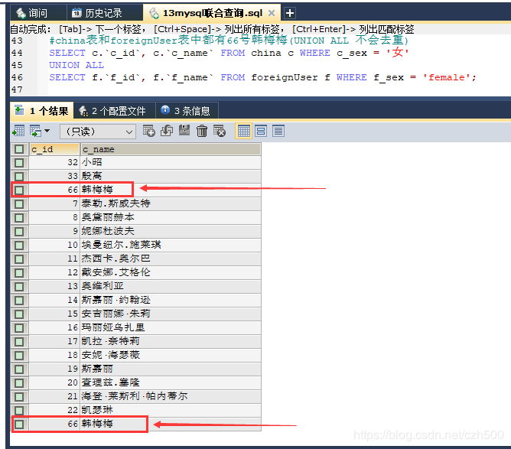Click the copy result icon
The width and height of the screenshot is (511, 449).
pyautogui.click(x=35, y=131)
